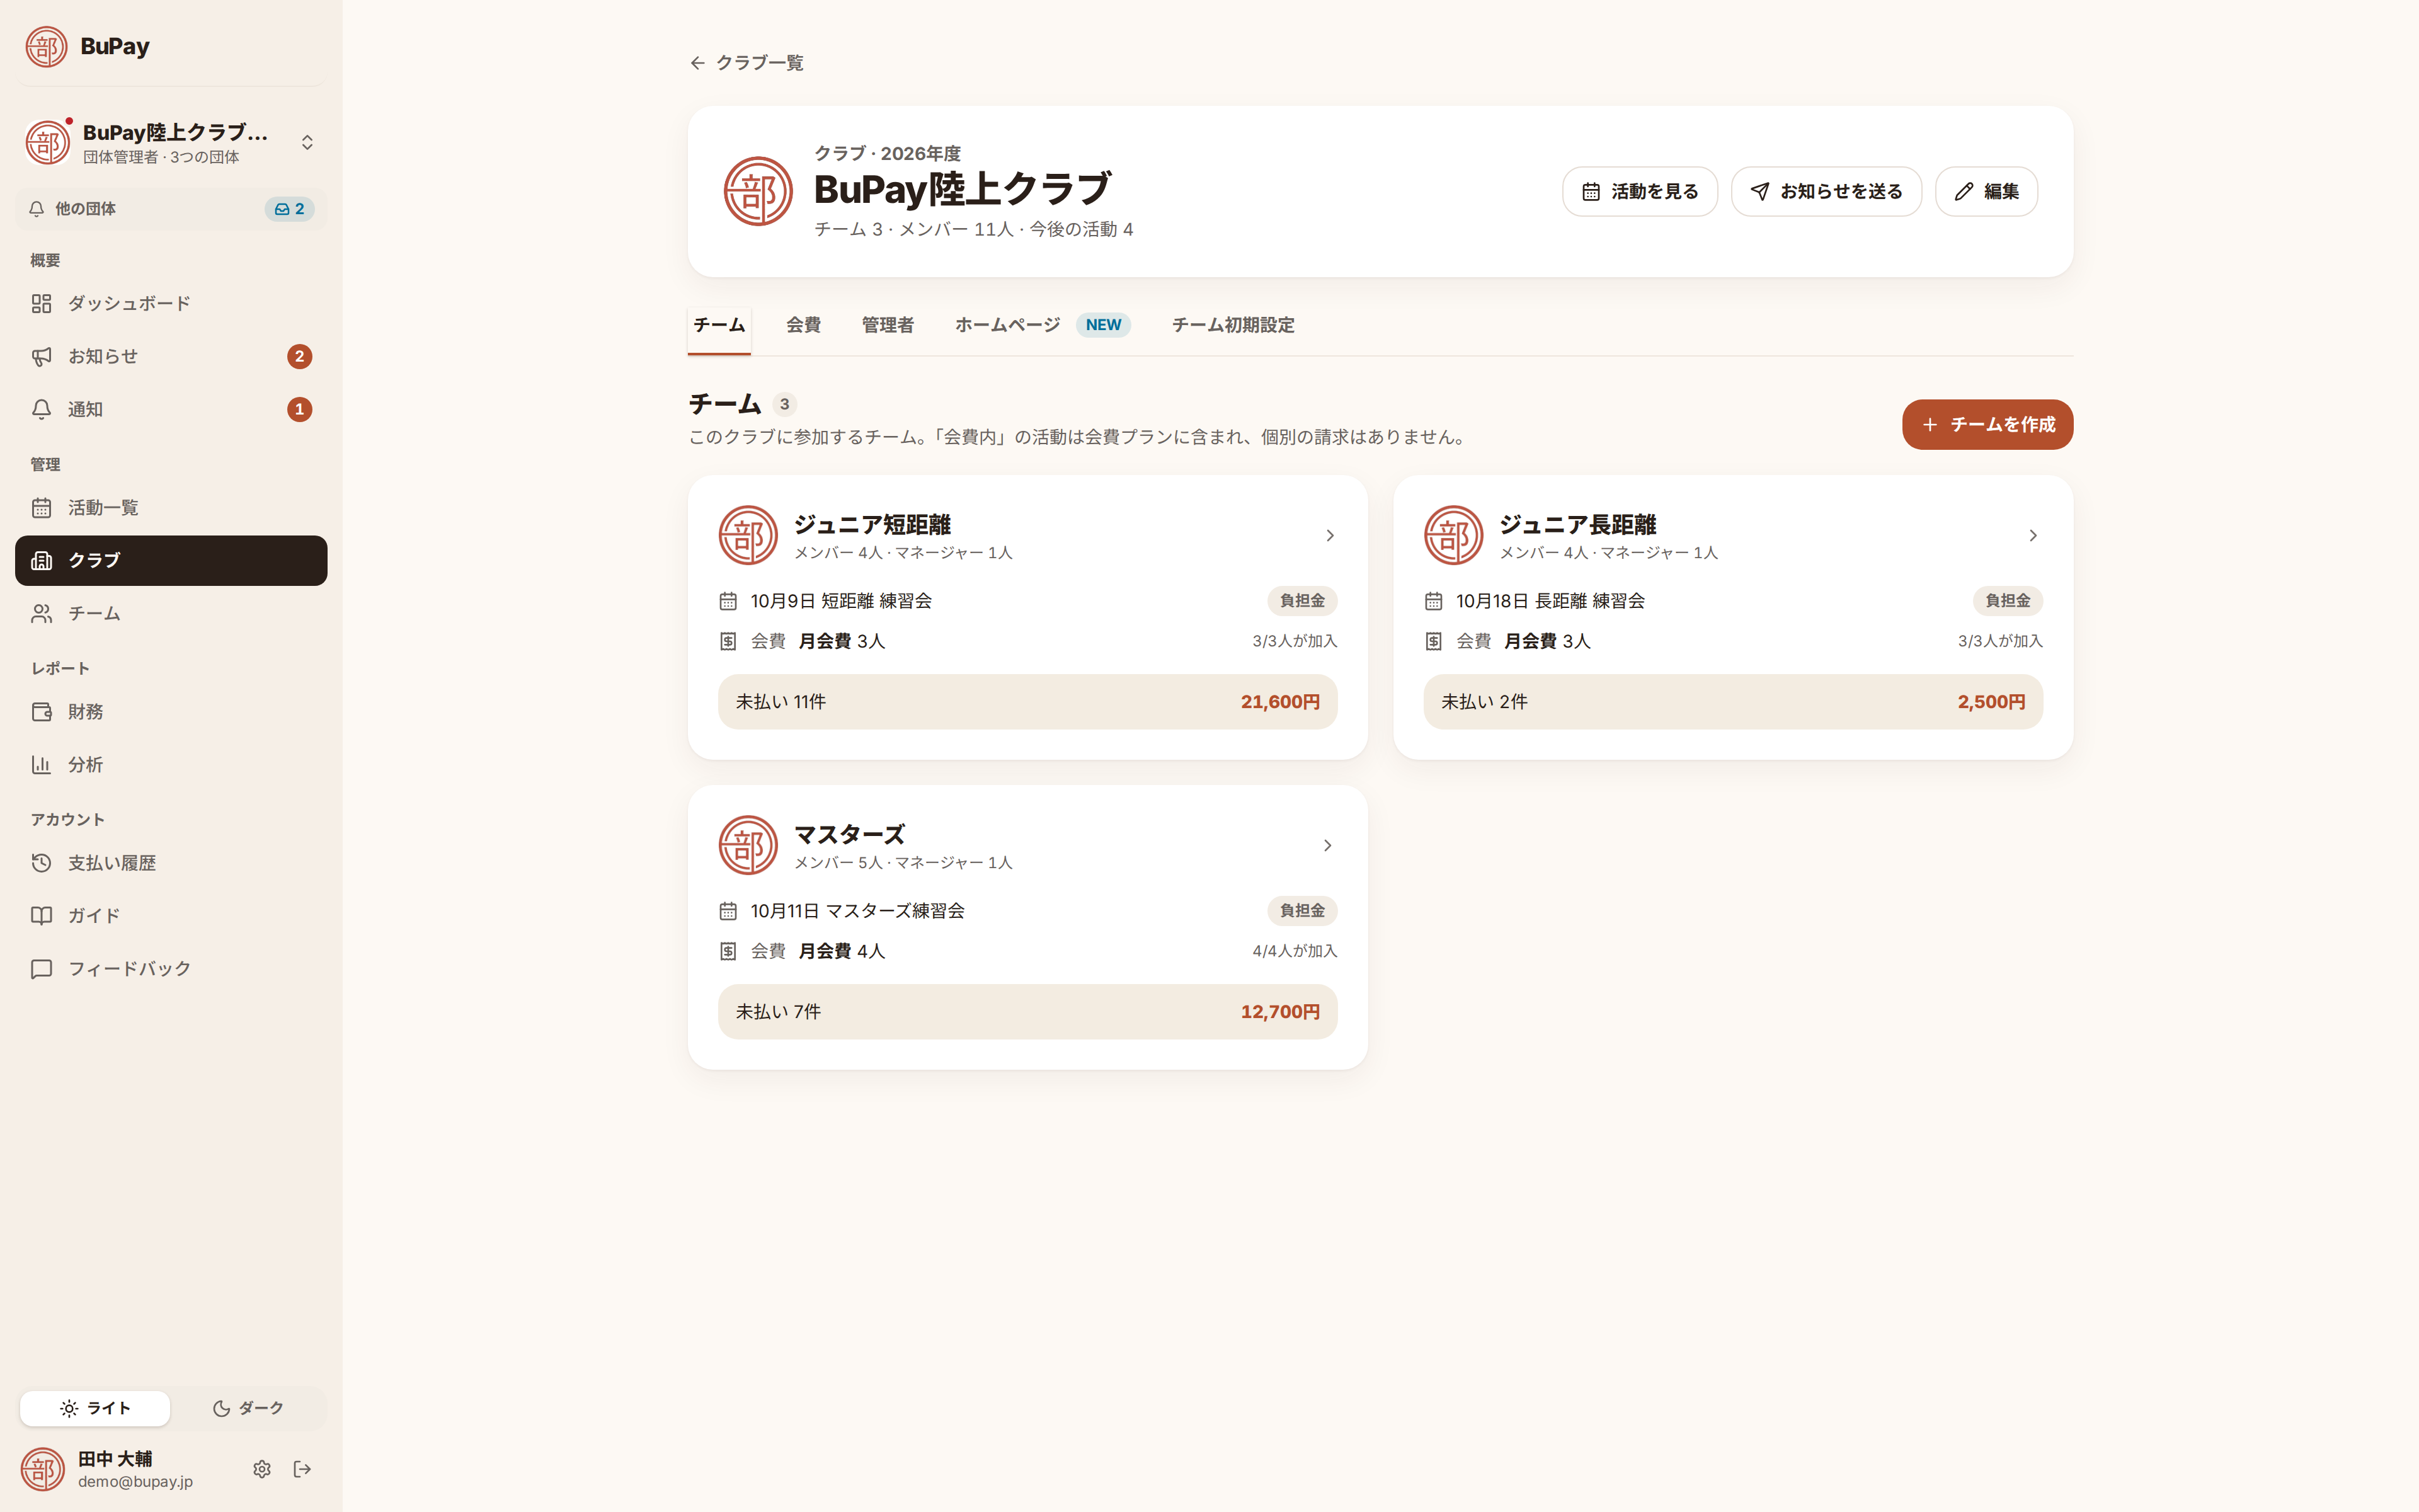Click the ジュニア長距離 team emblem
The image size is (2419, 1512).
1453,536
